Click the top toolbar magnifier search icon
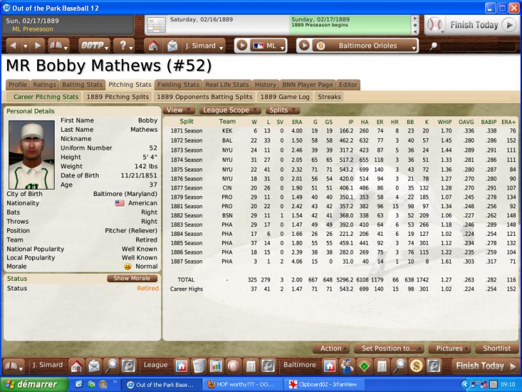This screenshot has width=522, height=392. 433,46
